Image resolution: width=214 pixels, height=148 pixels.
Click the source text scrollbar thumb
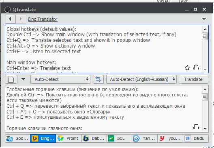pos(205,36)
